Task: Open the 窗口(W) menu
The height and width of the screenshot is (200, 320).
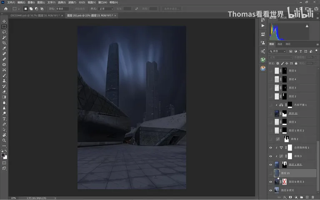Action: tap(102, 2)
